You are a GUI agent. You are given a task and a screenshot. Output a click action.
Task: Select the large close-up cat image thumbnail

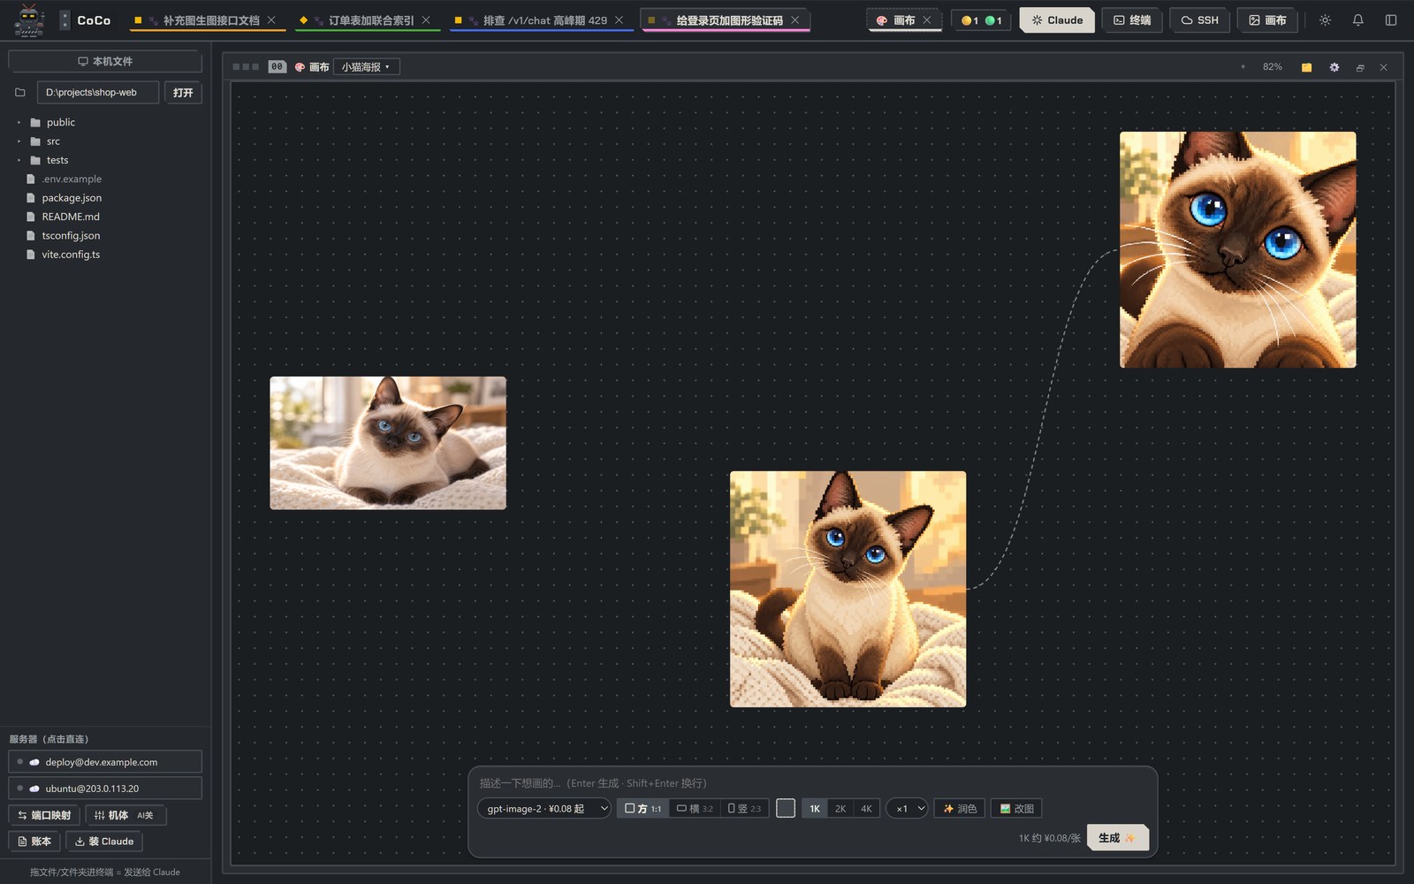point(1237,250)
